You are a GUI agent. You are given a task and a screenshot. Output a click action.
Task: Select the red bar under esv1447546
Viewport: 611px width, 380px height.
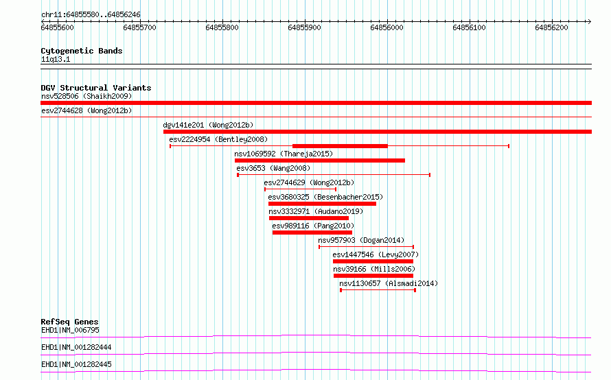(x=373, y=261)
